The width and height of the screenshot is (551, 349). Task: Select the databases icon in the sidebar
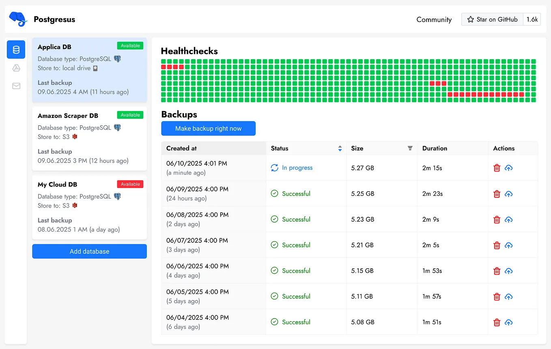16,49
